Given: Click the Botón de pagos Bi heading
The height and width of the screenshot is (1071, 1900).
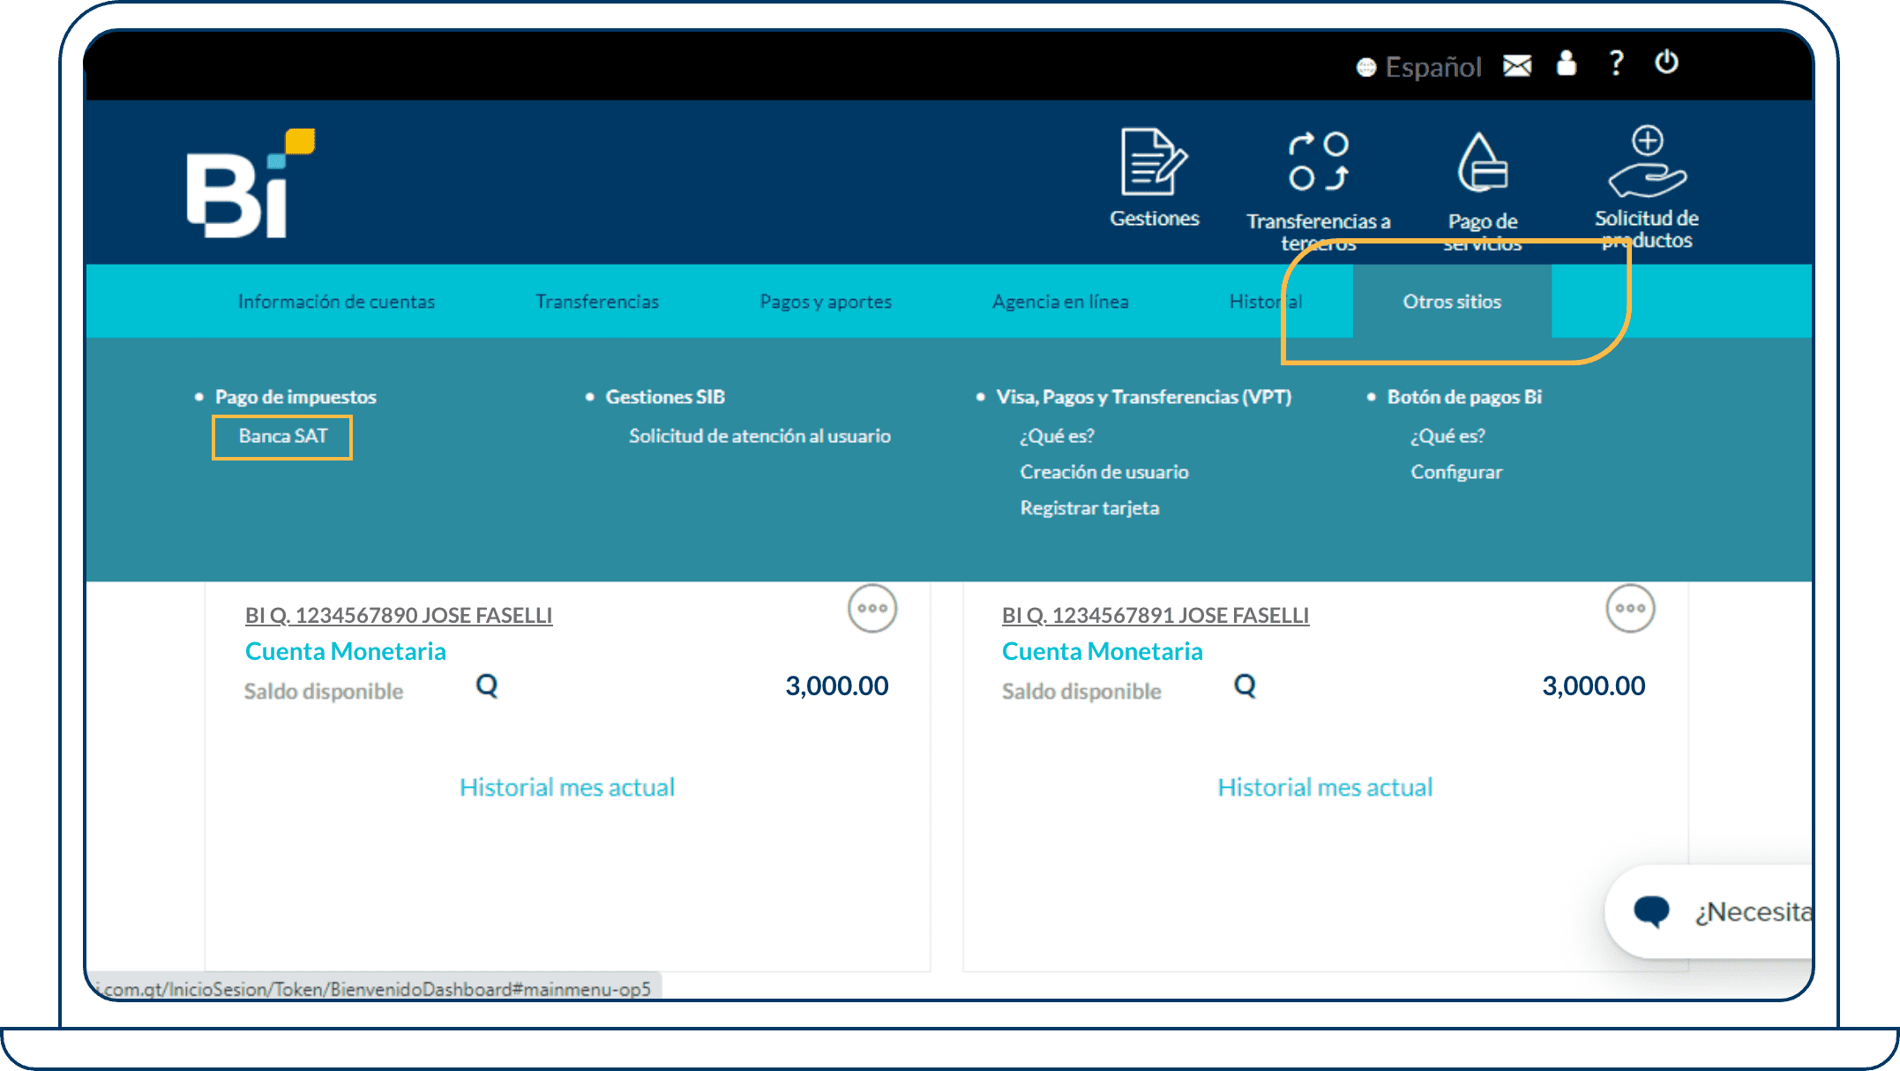Looking at the screenshot, I should coord(1464,398).
